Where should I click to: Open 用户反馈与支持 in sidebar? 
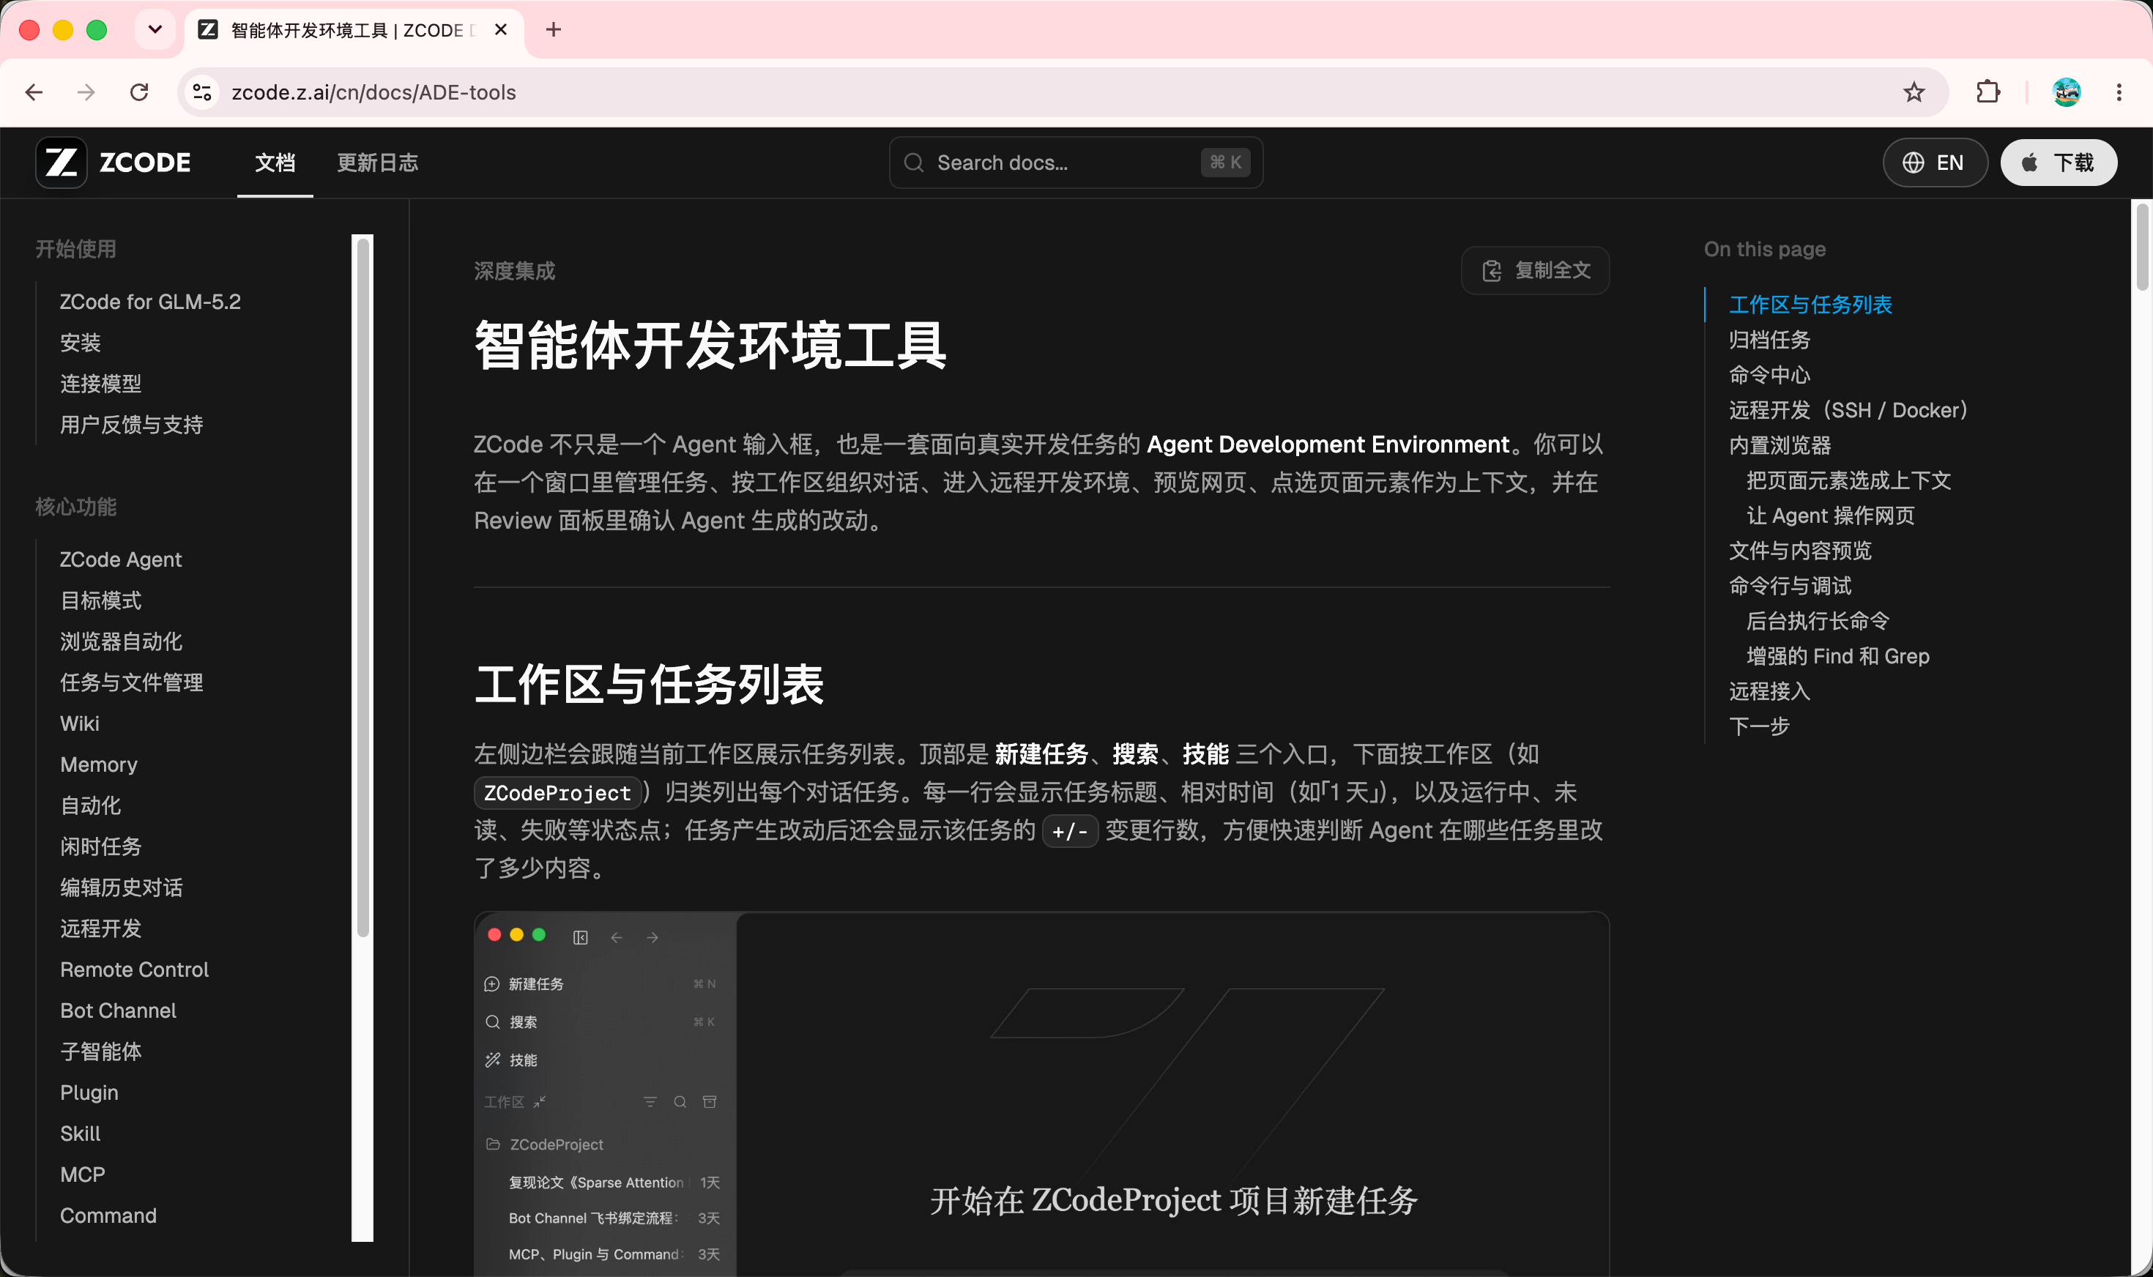point(132,425)
